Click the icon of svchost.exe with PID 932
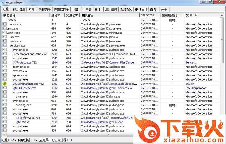This screenshot has height=144, width=226. pos(5,100)
